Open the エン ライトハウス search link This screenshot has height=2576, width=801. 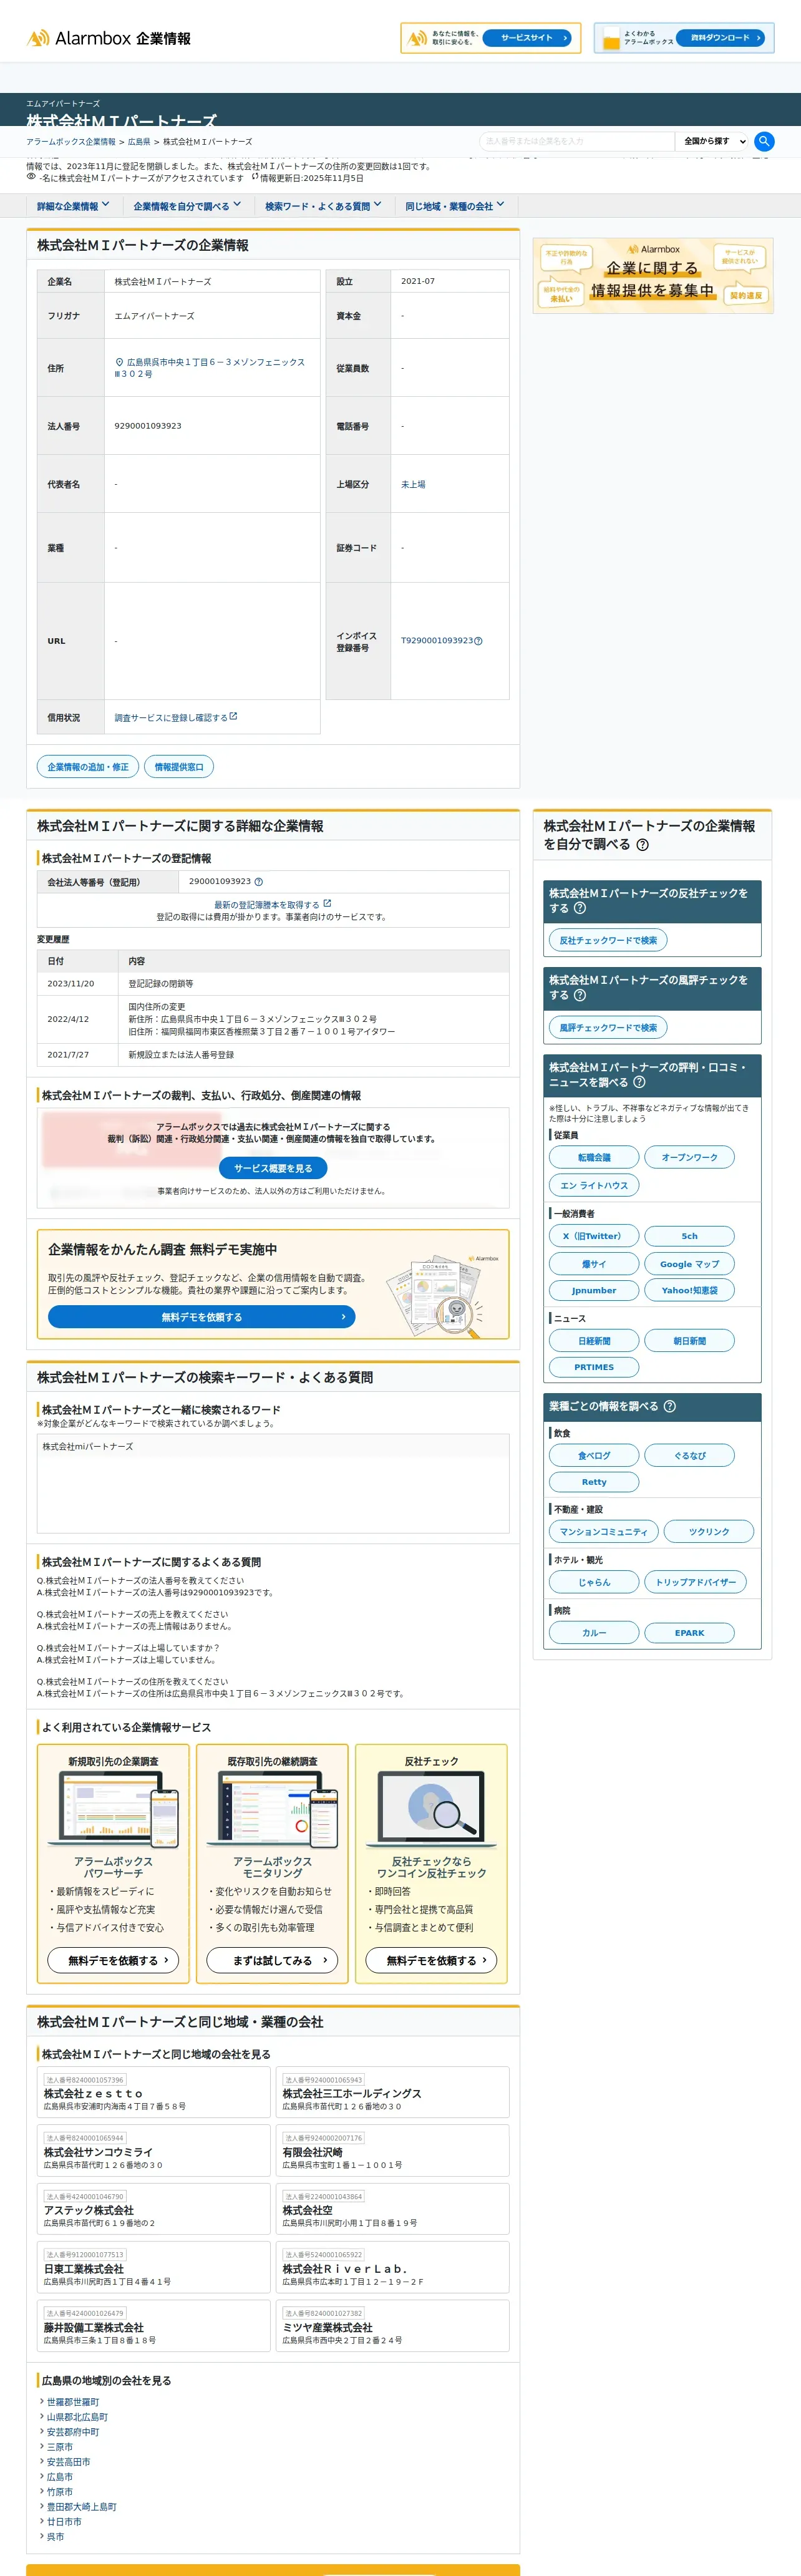[594, 1185]
